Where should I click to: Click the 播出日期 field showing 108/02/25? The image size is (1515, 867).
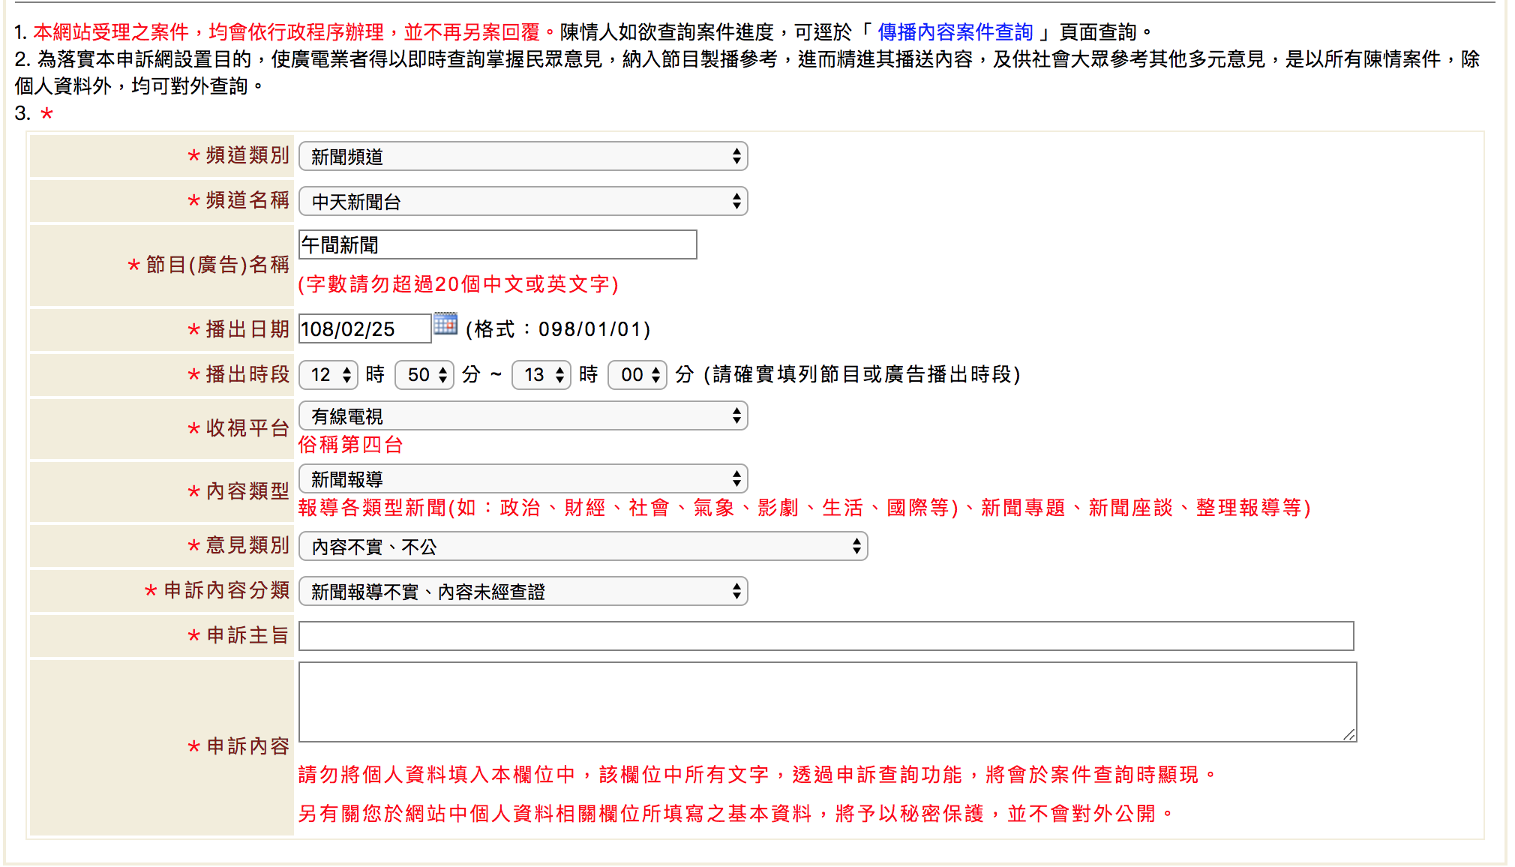click(364, 329)
